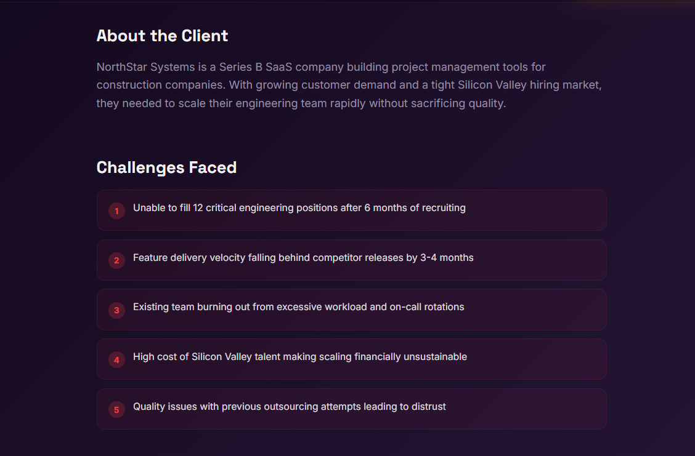Screen dimensions: 695x456
Task: Click the Challenges Faced heading
Action: (x=166, y=168)
